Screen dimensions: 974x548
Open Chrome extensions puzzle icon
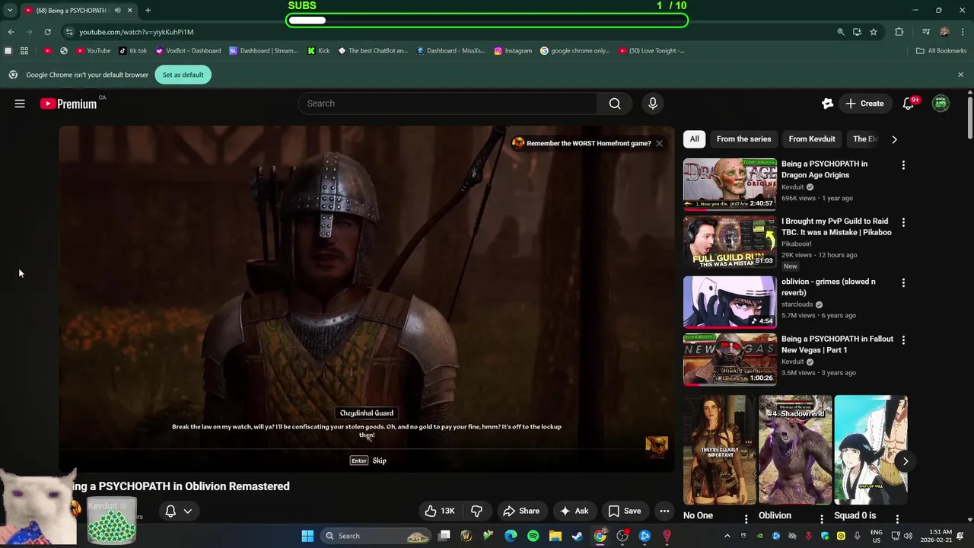(899, 32)
